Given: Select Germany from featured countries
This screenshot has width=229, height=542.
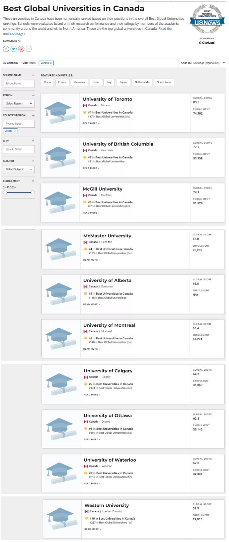Looking at the screenshot, I should (x=79, y=82).
